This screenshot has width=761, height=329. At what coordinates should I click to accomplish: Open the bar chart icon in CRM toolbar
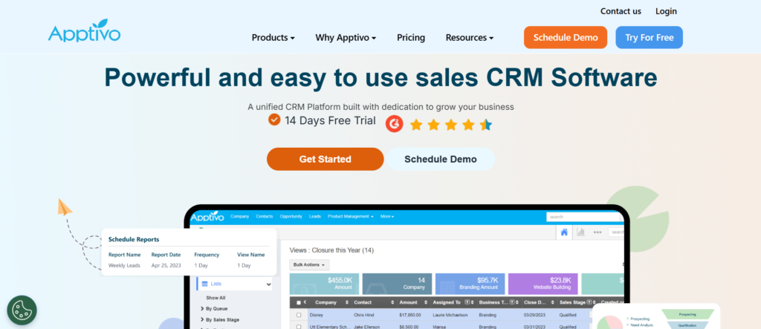pos(580,232)
